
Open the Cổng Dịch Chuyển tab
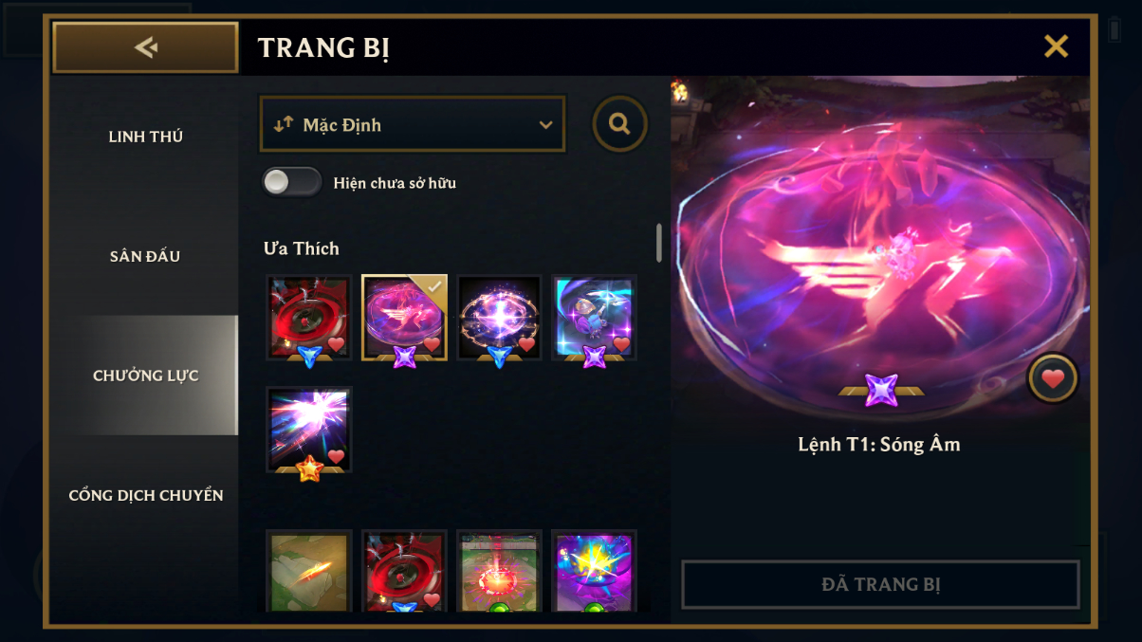click(145, 495)
